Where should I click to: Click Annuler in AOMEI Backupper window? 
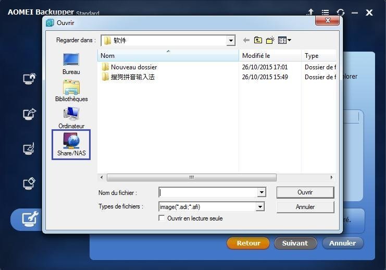pos(343,243)
